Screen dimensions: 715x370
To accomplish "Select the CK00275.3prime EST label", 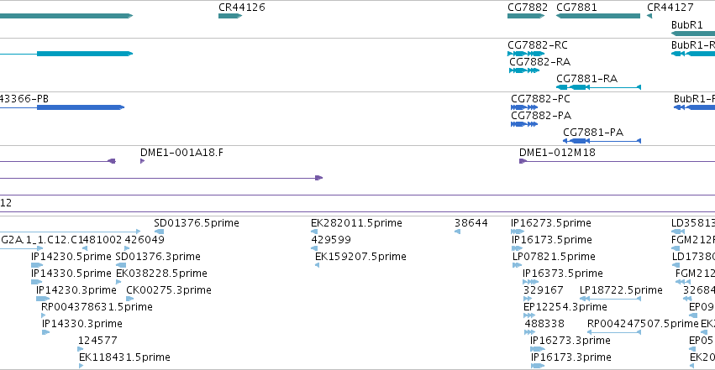I will (x=169, y=290).
